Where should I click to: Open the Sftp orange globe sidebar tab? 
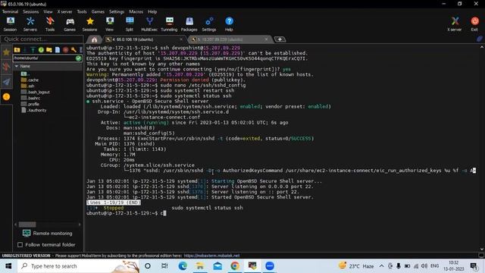pos(6,97)
